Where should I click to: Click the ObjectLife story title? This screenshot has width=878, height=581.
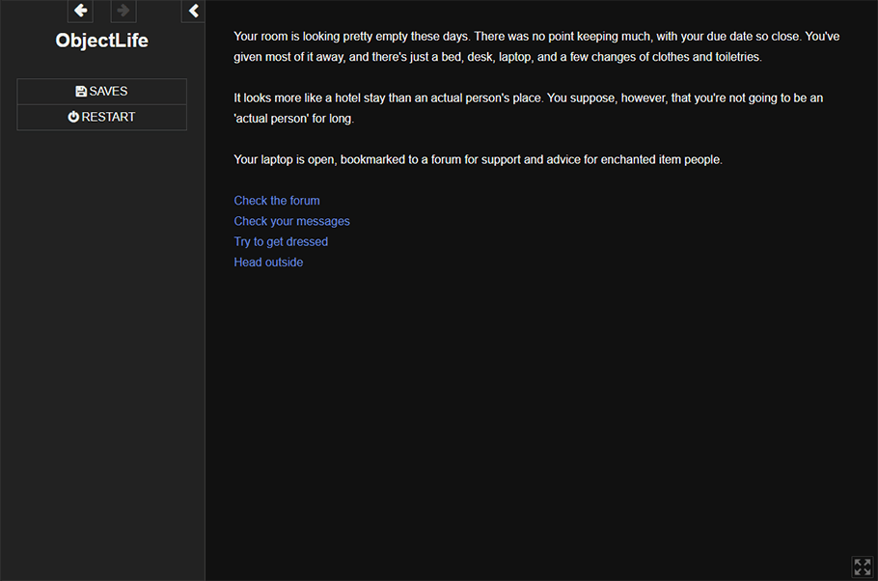102,41
